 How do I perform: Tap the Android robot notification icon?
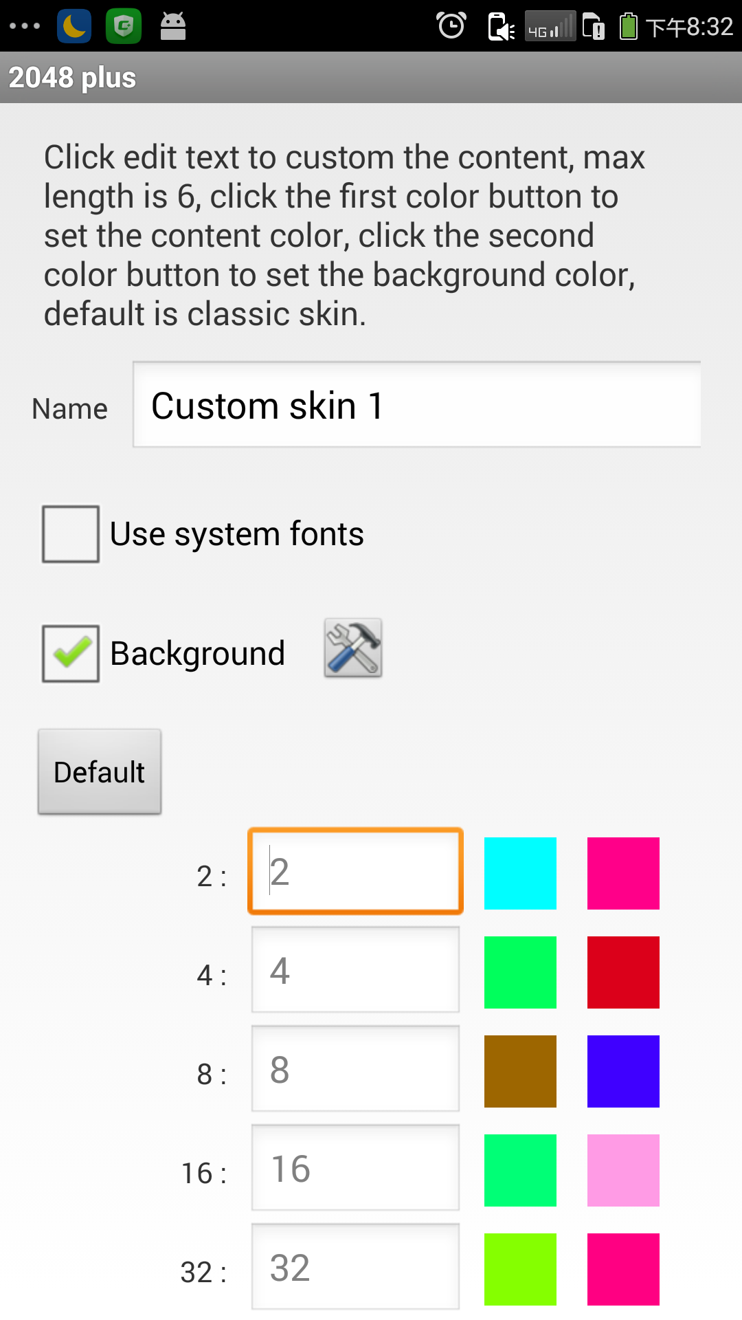tap(173, 26)
